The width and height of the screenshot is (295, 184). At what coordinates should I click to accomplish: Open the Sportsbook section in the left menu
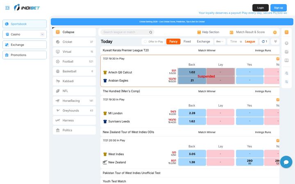[25, 24]
